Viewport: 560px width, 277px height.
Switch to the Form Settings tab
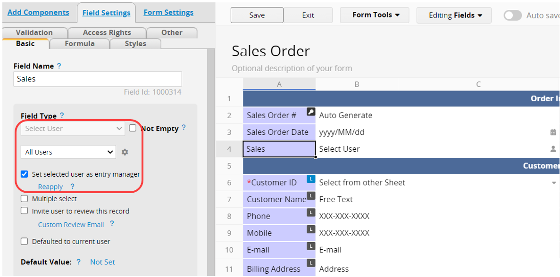tap(168, 12)
